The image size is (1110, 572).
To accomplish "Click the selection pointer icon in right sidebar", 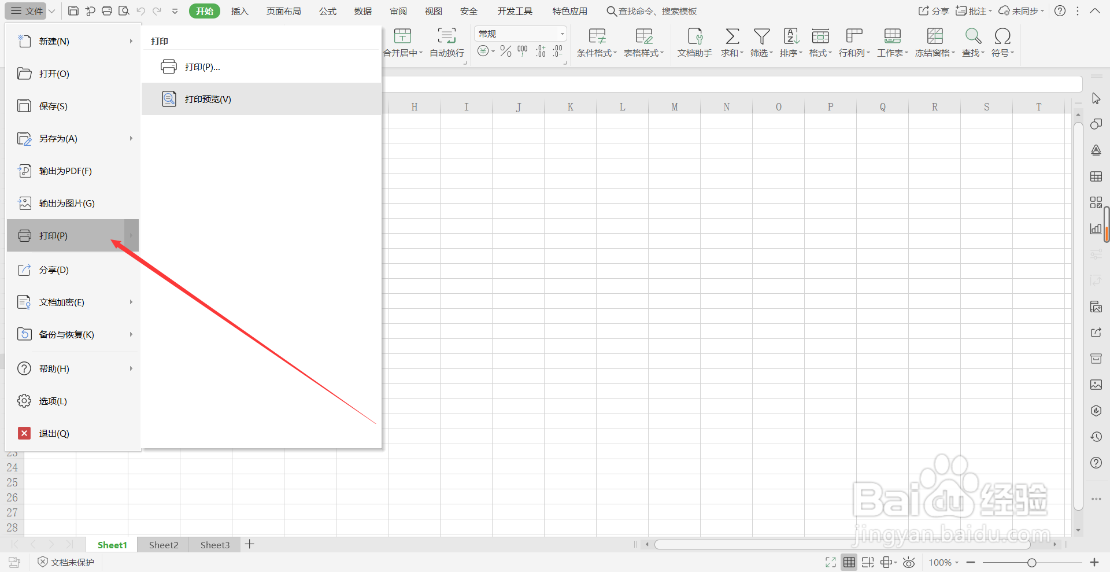I will (1096, 98).
